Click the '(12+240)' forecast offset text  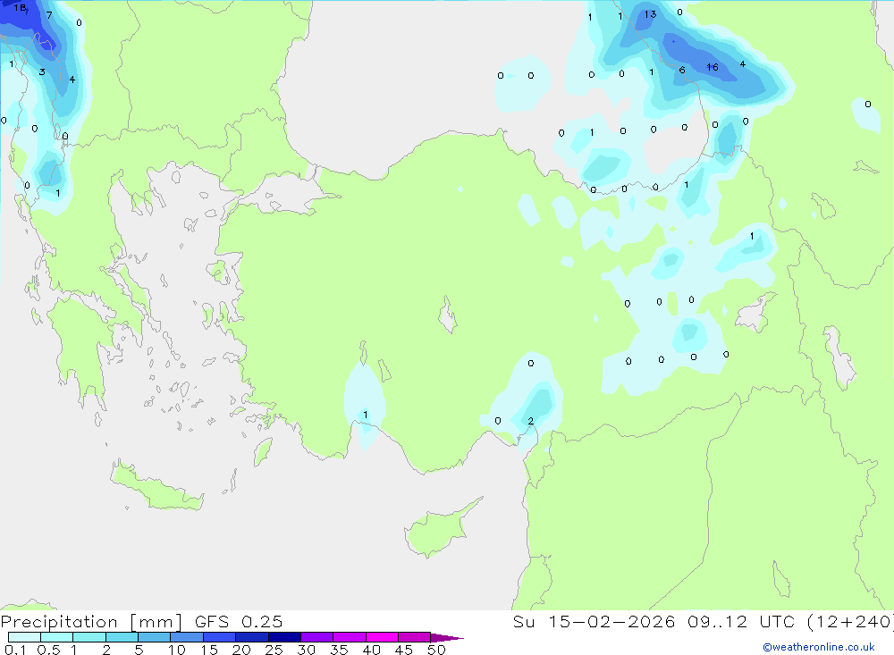pyautogui.click(x=849, y=622)
